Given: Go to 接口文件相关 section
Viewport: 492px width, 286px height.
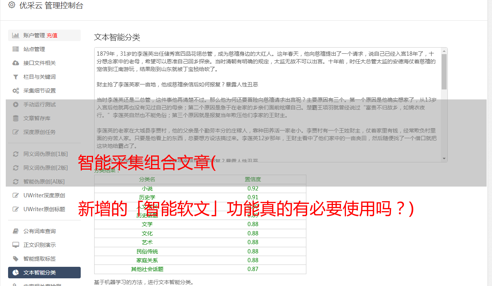Looking at the screenshot, I should (x=44, y=63).
